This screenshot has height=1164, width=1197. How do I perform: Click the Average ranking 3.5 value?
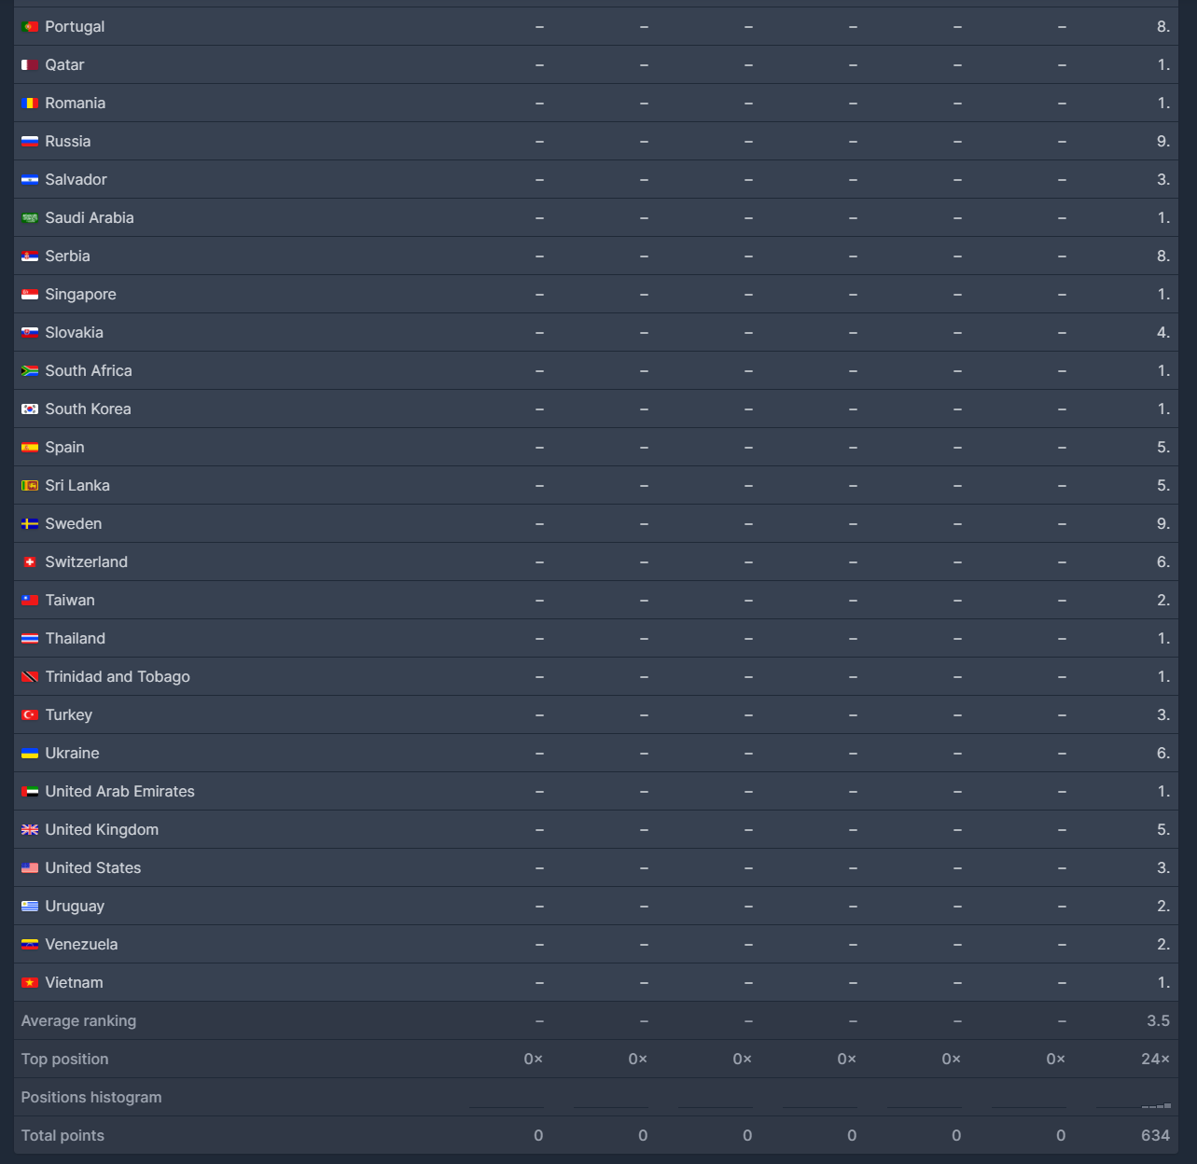click(1158, 1021)
